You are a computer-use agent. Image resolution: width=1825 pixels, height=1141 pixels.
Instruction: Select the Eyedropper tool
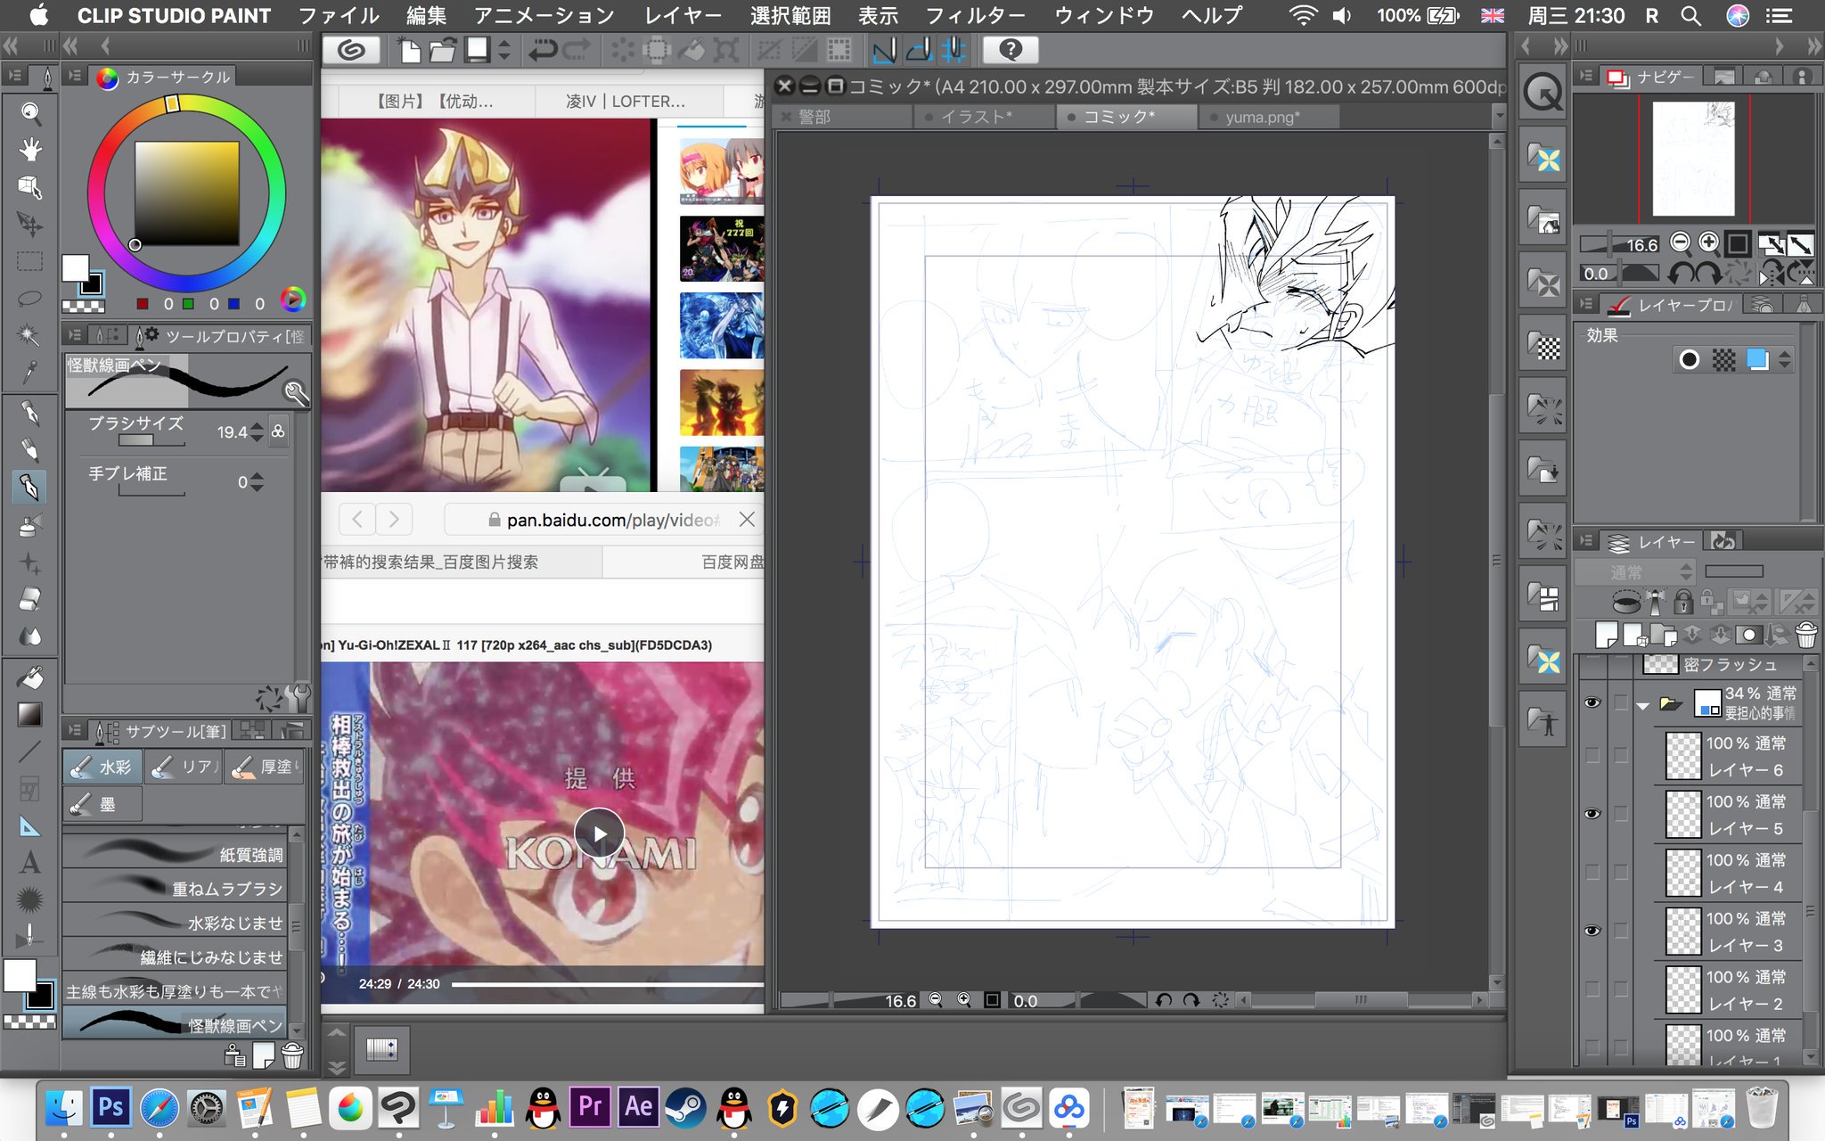click(x=30, y=372)
